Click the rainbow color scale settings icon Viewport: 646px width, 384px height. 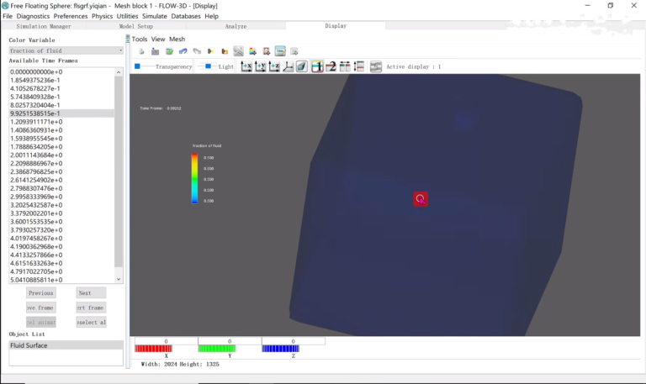[x=252, y=51]
